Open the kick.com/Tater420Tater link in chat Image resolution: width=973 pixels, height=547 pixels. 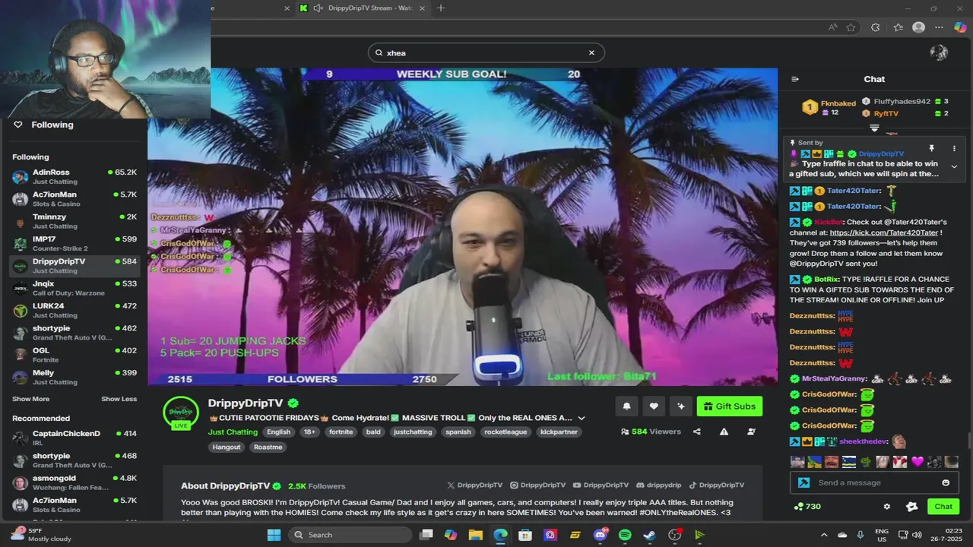pos(884,232)
